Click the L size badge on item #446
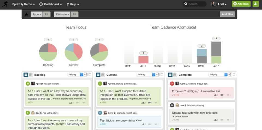The height and width of the screenshot is (130, 262). (100, 83)
